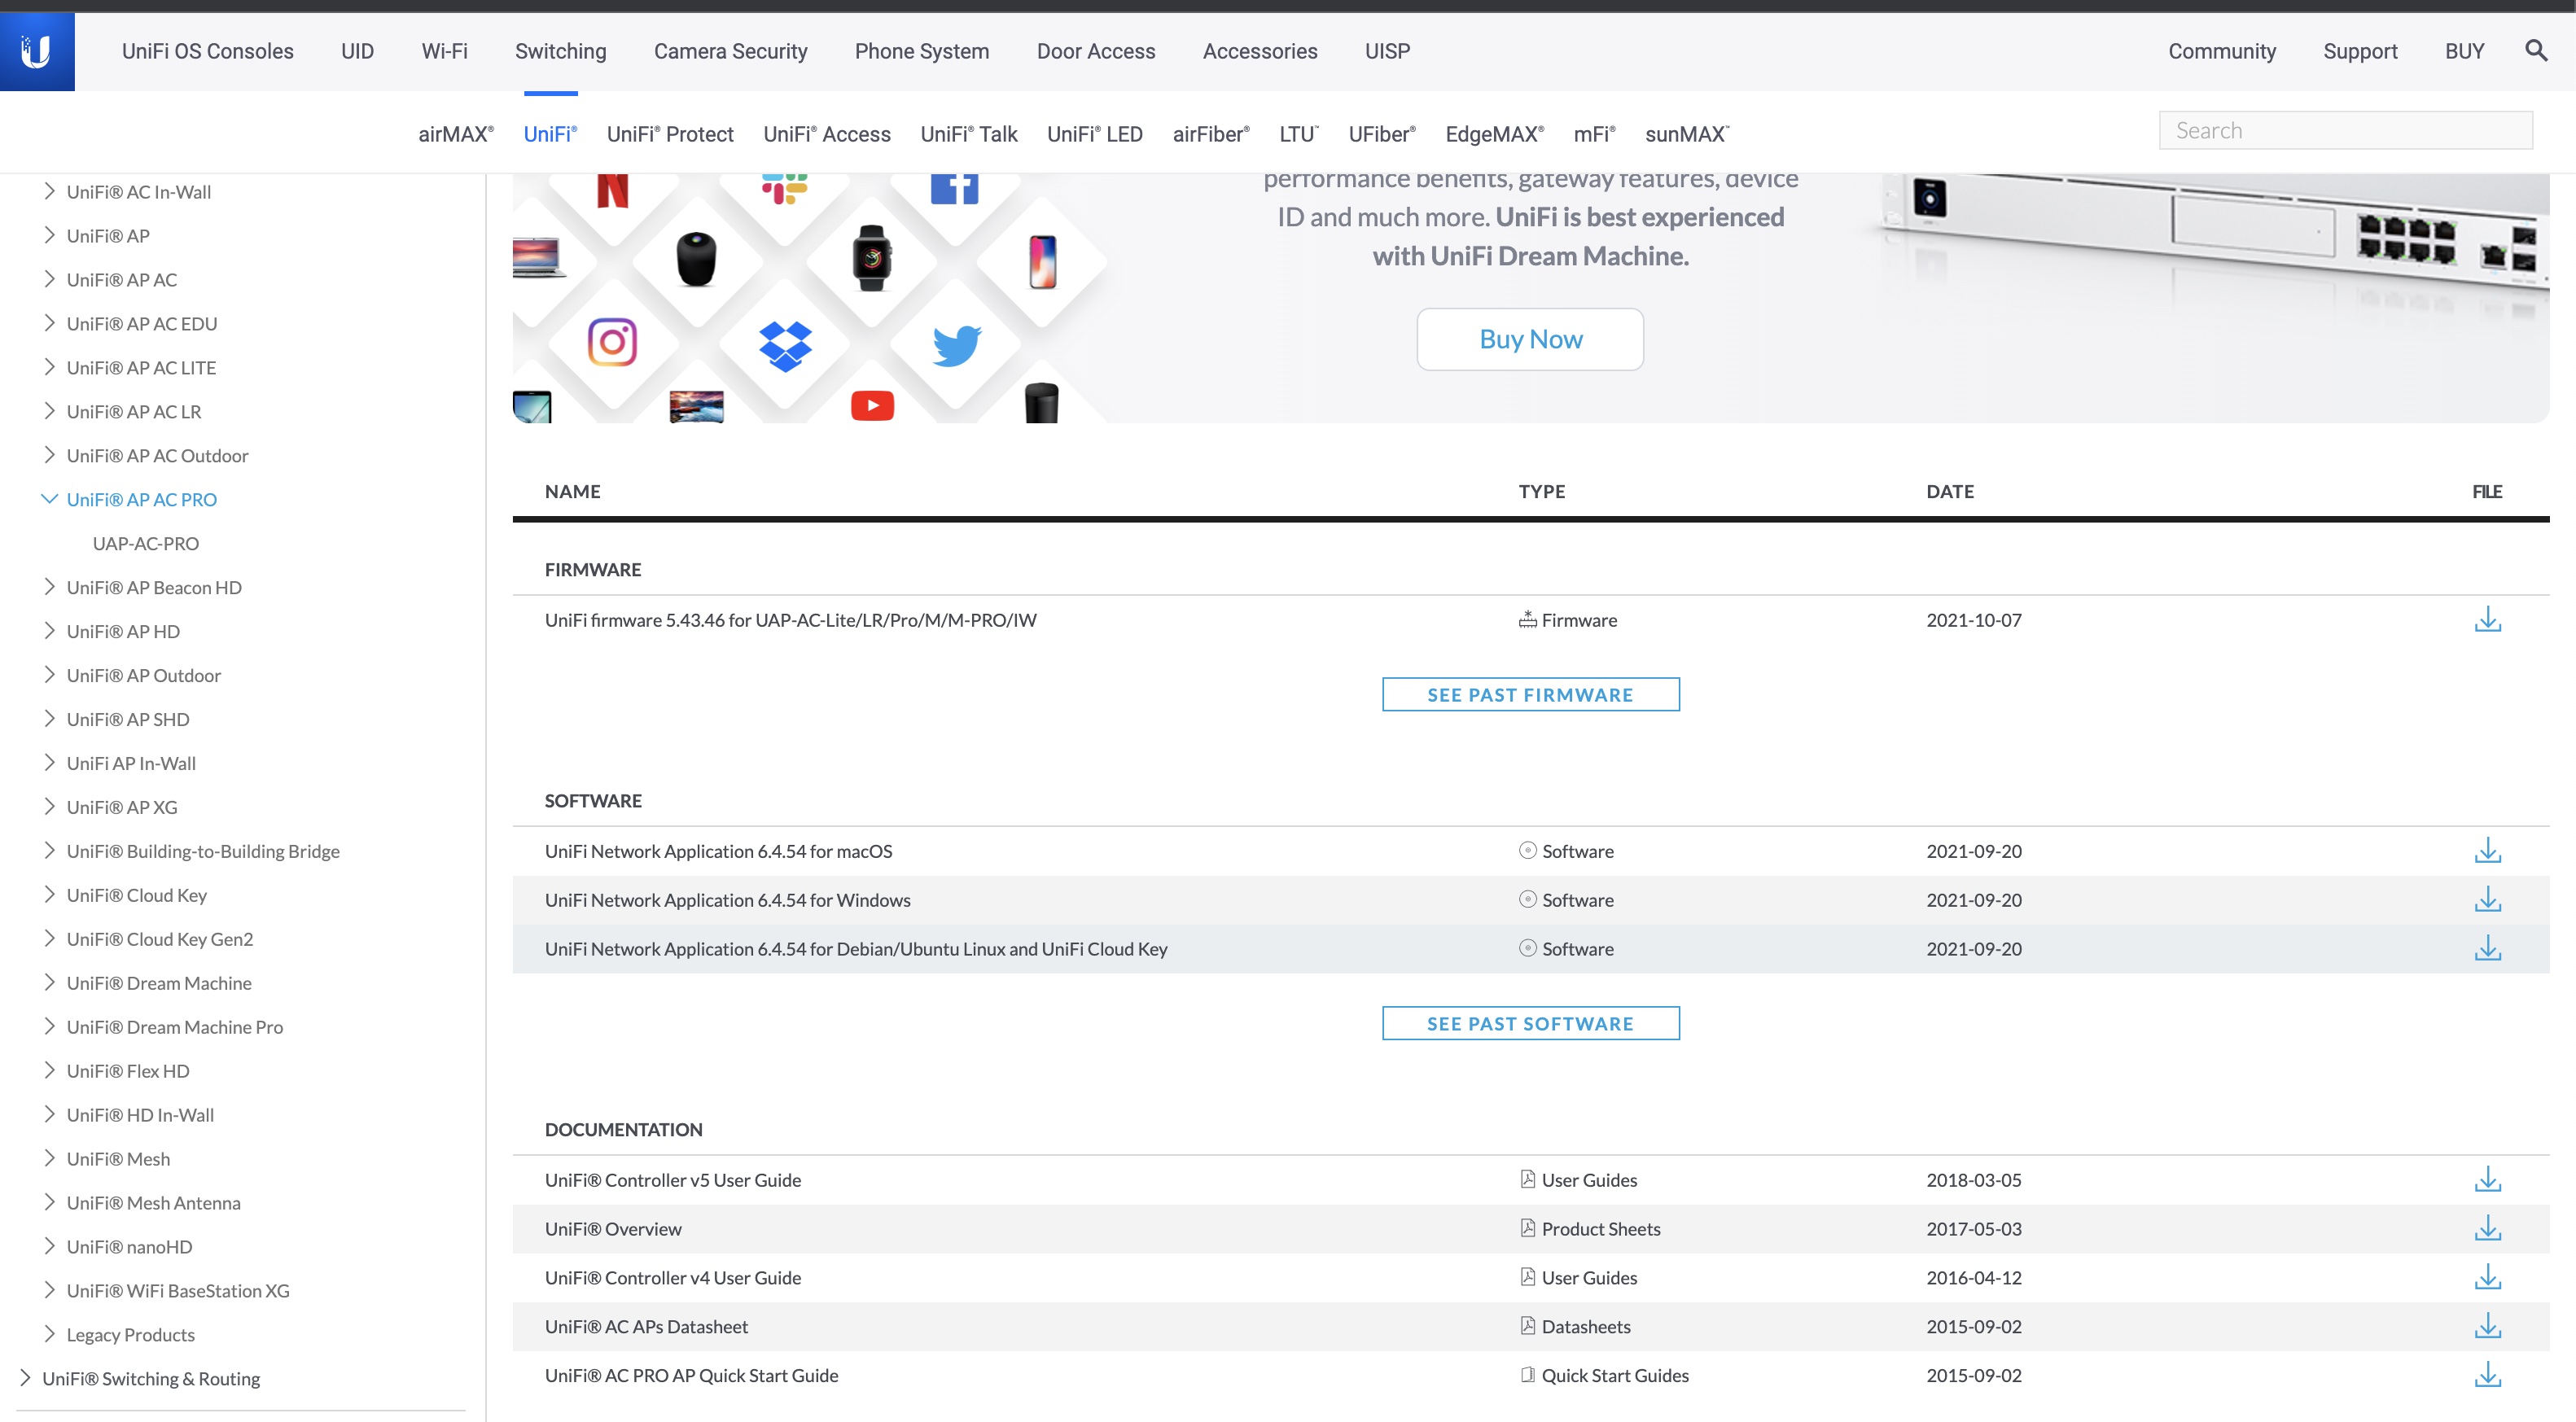Click the Dropbox icon in the banner
This screenshot has width=2576, height=1422.
click(785, 346)
